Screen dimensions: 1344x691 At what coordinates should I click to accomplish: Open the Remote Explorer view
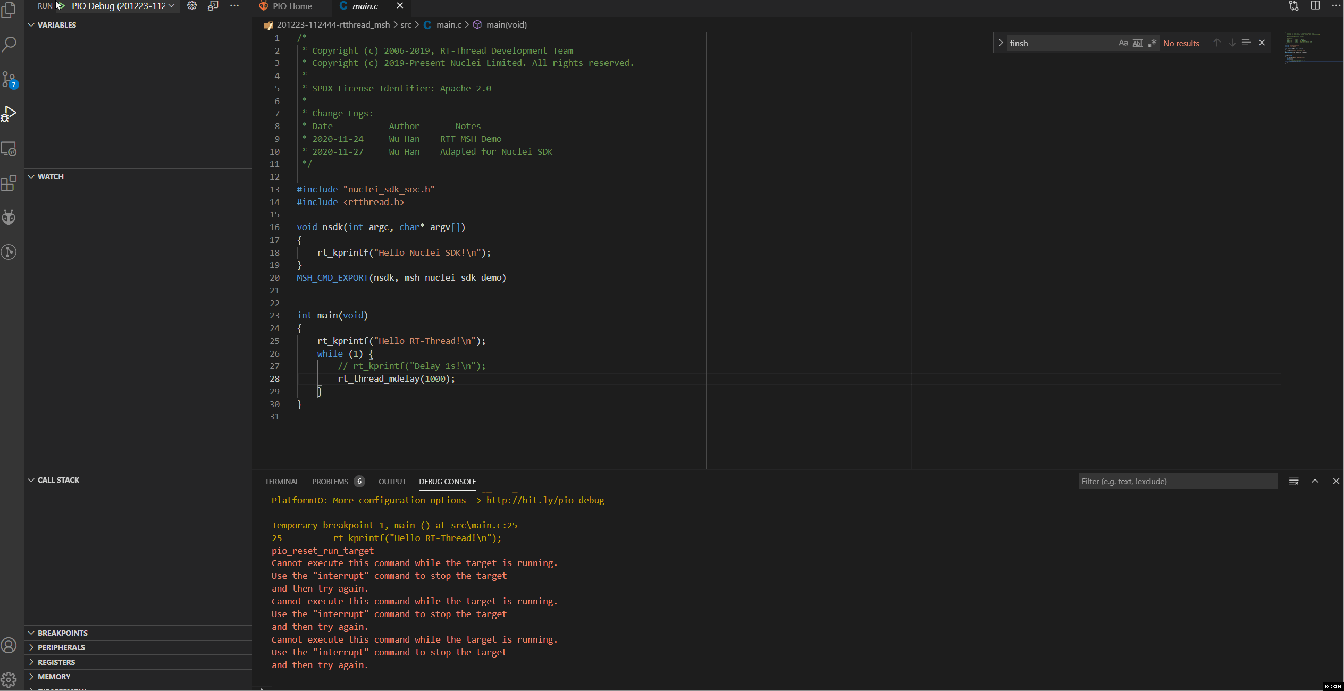(x=9, y=149)
